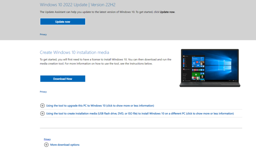Expand upgrade this PC plus icon
256x152 pixels.
pyautogui.click(x=42, y=105)
